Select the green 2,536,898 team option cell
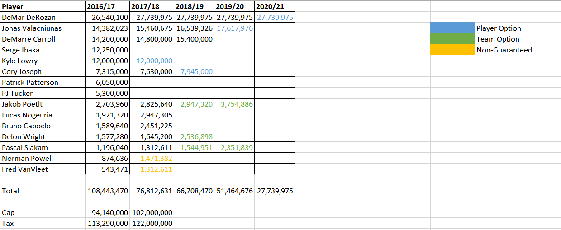The image size is (561, 230). [194, 136]
